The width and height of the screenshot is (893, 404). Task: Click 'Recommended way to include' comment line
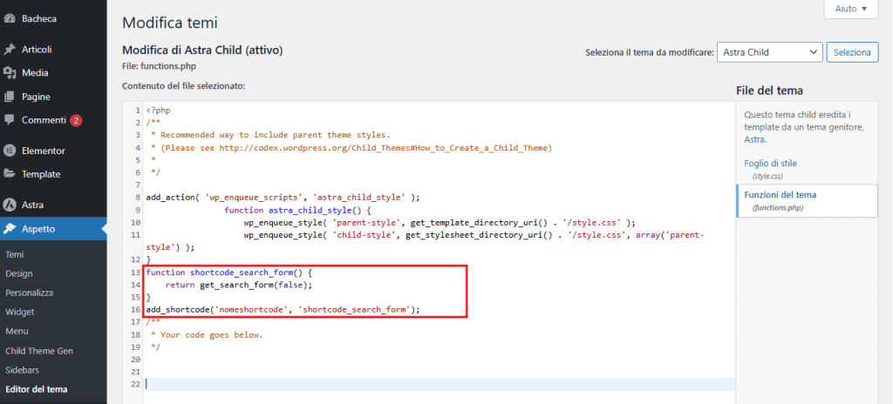(x=270, y=136)
